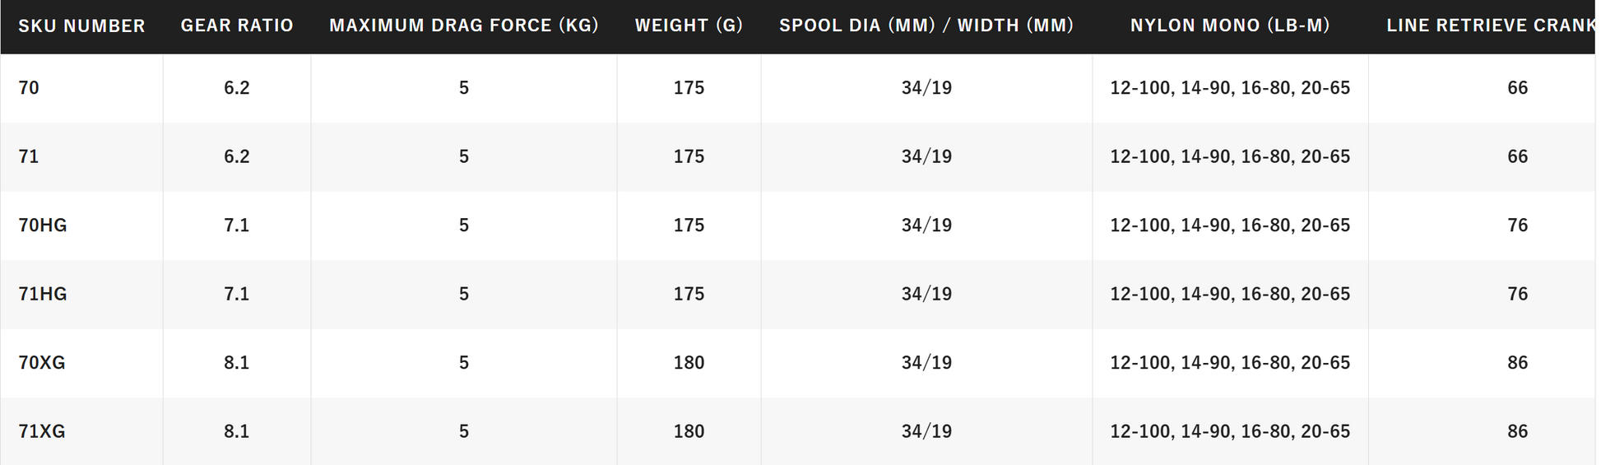
Task: Select the nylon mono value for SKU 71
Action: tap(1230, 156)
